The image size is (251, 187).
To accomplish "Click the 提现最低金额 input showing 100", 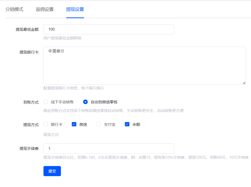I will 109,29.
